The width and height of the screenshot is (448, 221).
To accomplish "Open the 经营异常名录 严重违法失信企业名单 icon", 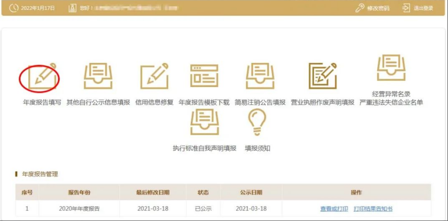I will pos(391,69).
